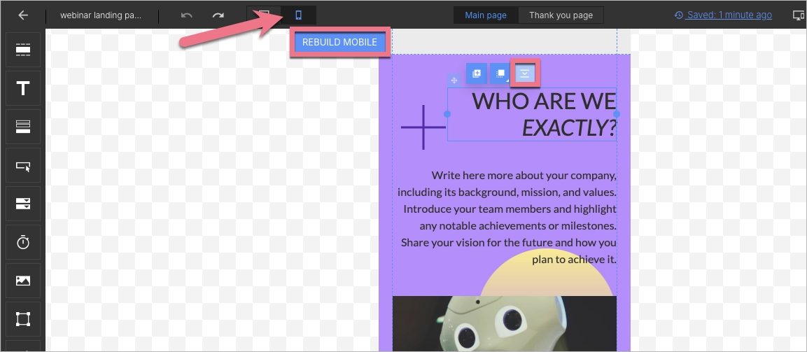Viewport: 807px width, 352px height.
Task: Click the 'webinar landing pa...' page name field
Action: click(101, 15)
